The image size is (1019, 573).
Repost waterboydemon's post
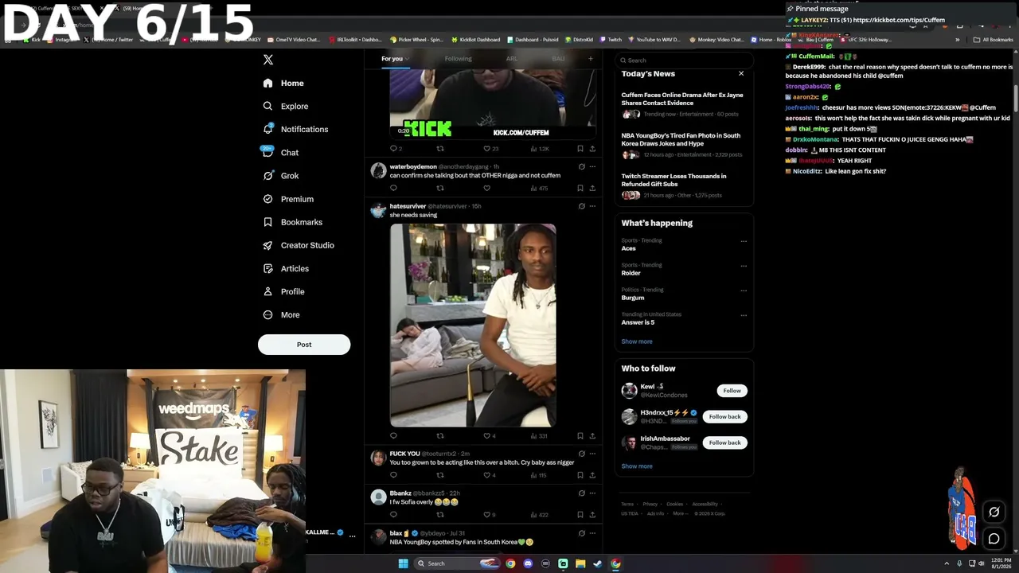tap(439, 188)
